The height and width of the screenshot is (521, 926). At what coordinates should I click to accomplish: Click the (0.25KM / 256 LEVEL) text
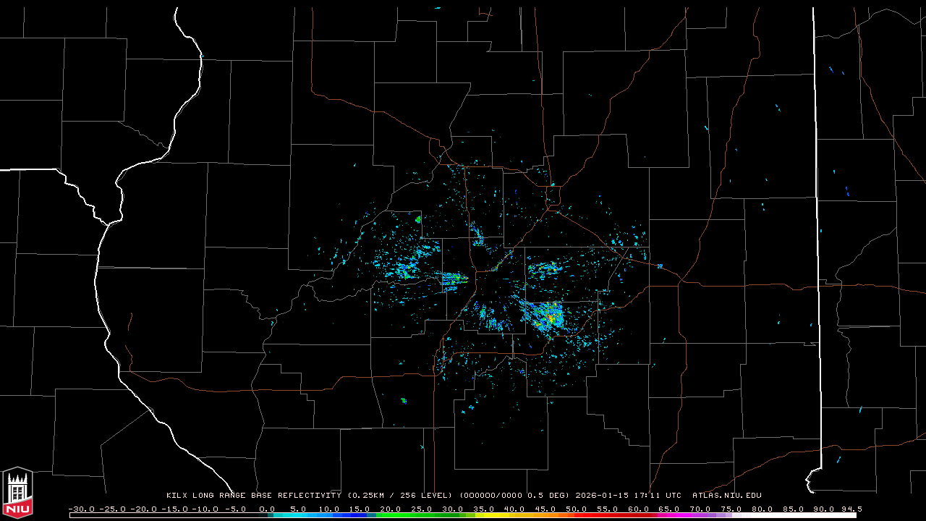coord(399,496)
